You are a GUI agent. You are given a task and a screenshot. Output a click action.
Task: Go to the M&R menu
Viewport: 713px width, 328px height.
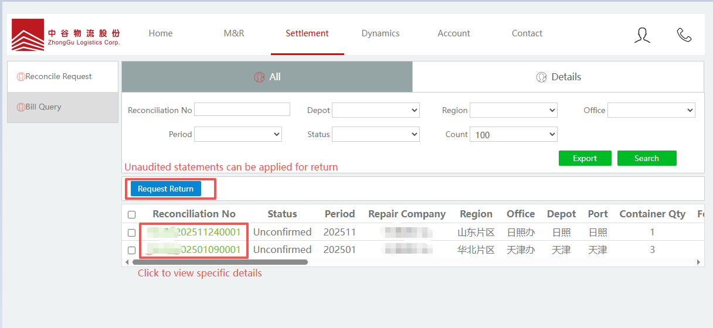point(234,33)
